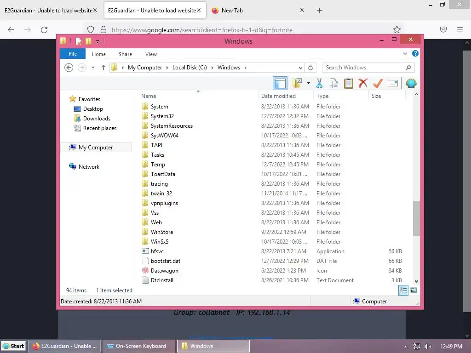Select the bootstat.dat file
The image size is (471, 353).
pyautogui.click(x=166, y=261)
